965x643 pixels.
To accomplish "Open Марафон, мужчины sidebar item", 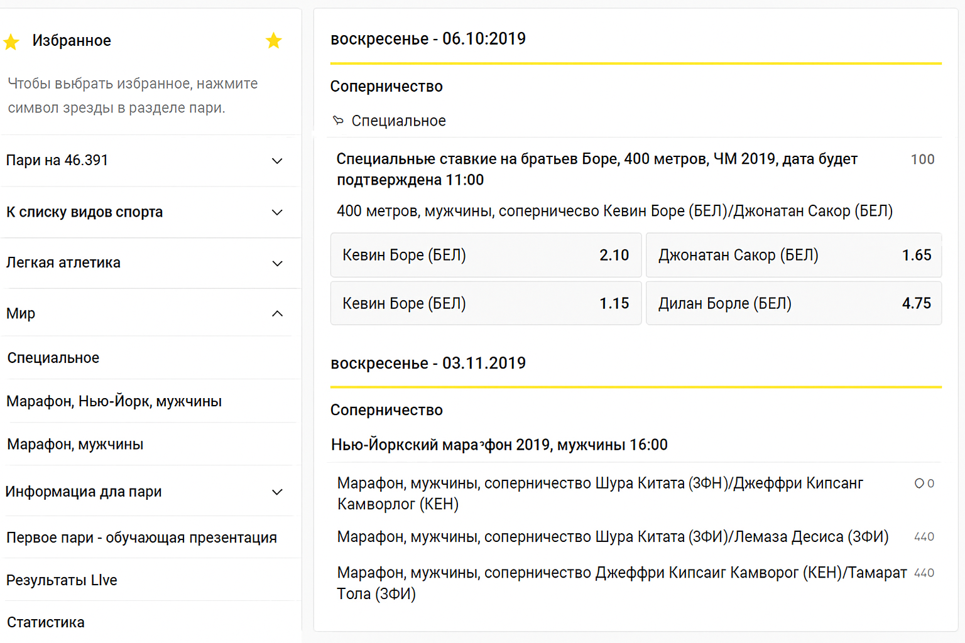I will point(75,445).
